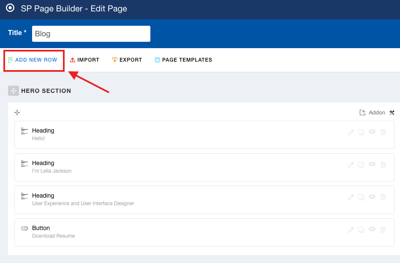Toggle visibility of Download Resume button addon

pyautogui.click(x=372, y=229)
